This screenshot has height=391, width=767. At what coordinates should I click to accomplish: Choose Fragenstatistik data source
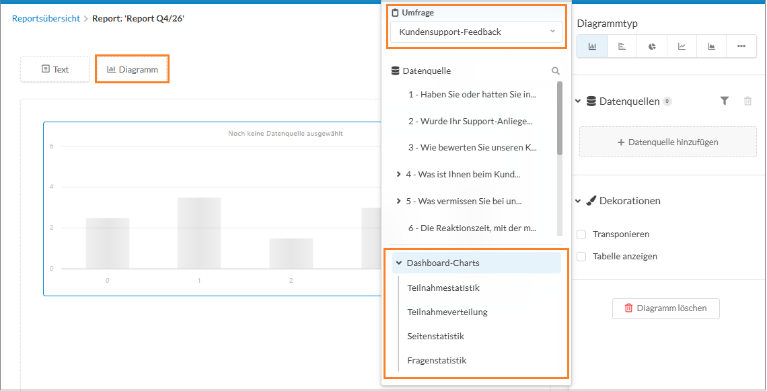[x=437, y=361]
